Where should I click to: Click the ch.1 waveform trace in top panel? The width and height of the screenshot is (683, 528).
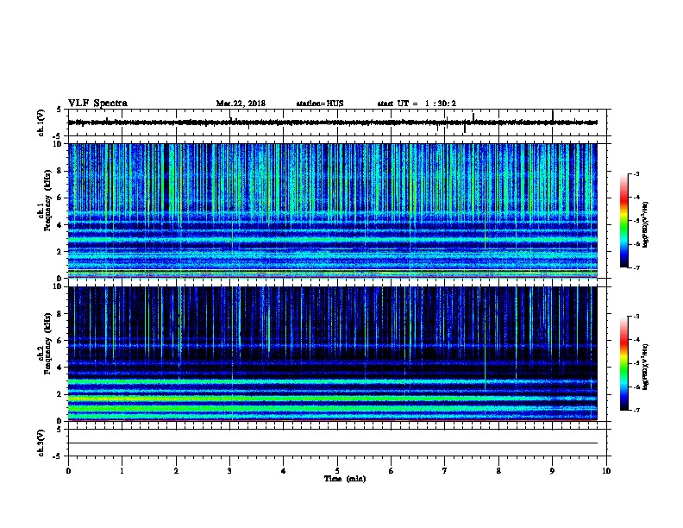333,123
